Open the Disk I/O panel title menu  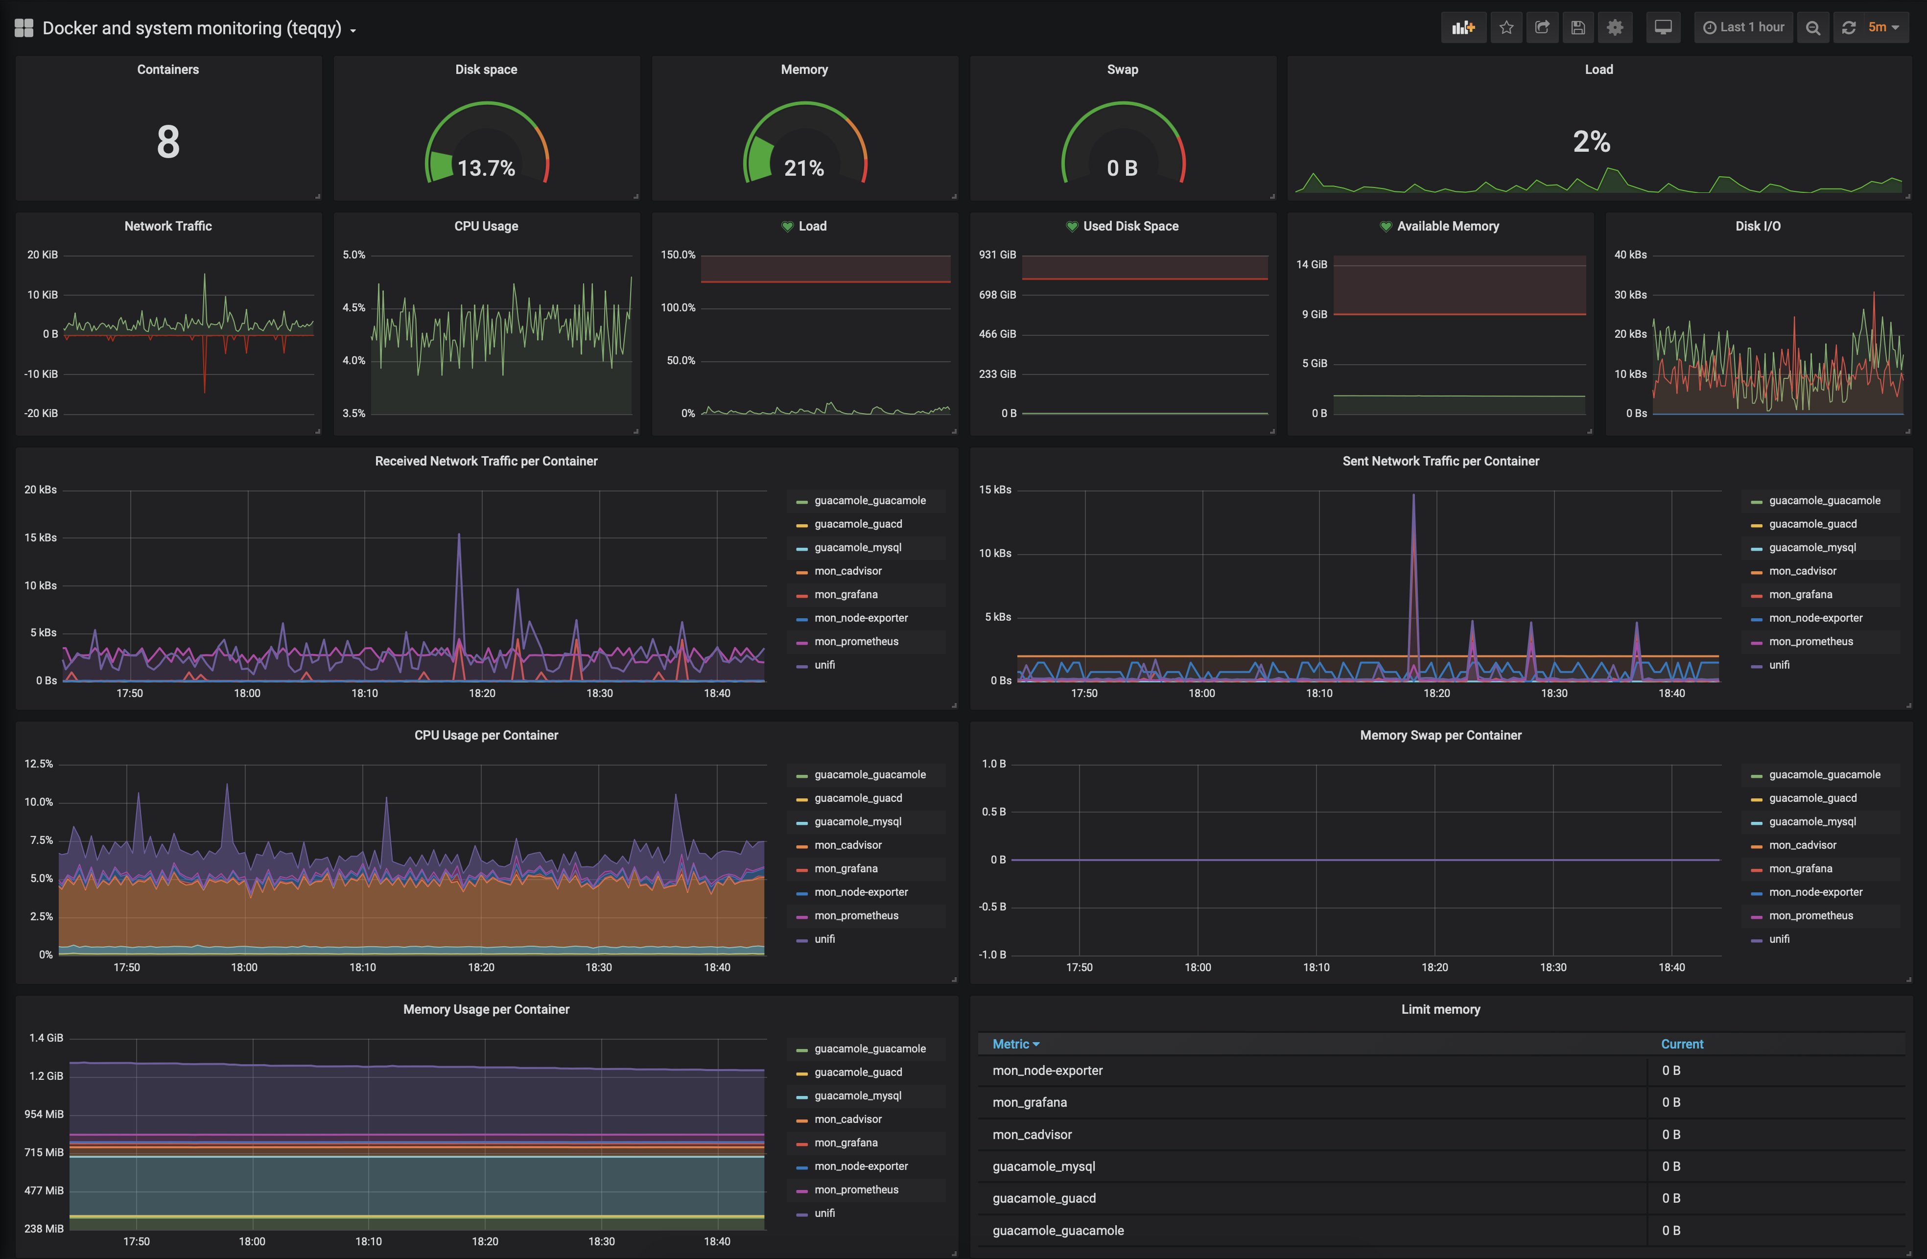tap(1757, 226)
